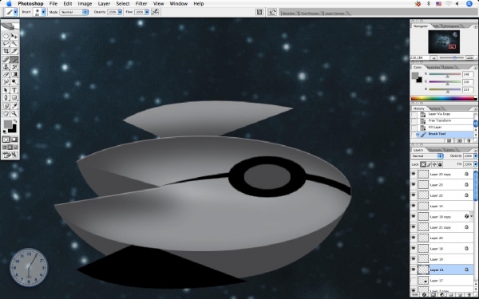Hide Layer 23 using its eye icon

(414, 185)
